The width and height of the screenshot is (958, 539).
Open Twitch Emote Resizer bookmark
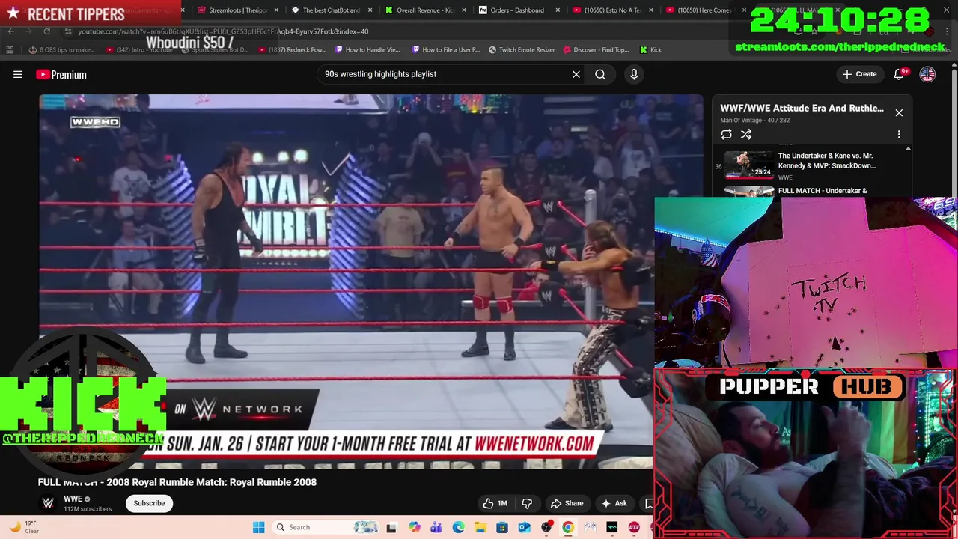pos(522,50)
